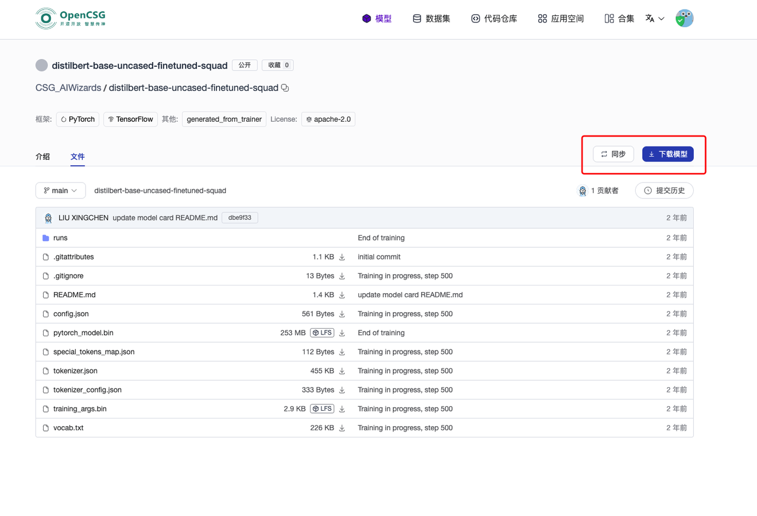Open the config.json file
The width and height of the screenshot is (757, 516).
(71, 313)
